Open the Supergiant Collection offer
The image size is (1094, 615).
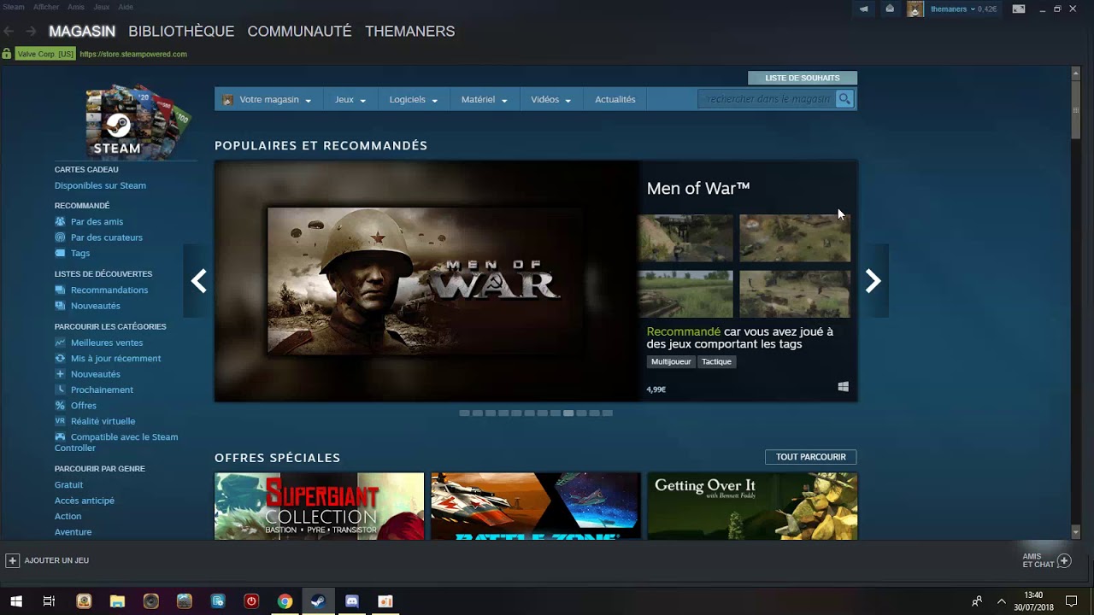click(x=319, y=506)
